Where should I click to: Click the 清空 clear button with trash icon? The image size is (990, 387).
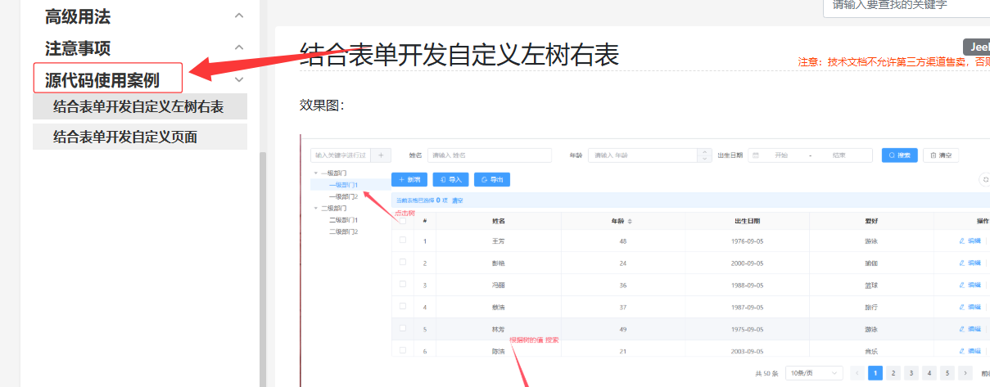940,155
